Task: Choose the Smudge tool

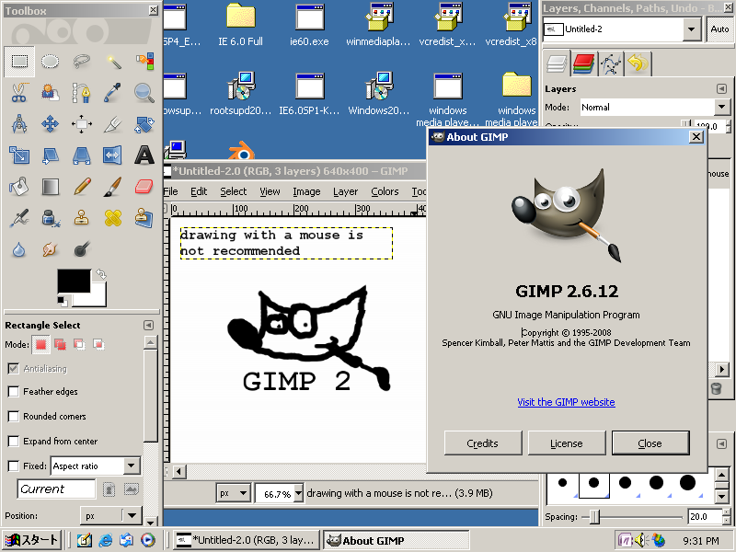Action: tap(51, 249)
